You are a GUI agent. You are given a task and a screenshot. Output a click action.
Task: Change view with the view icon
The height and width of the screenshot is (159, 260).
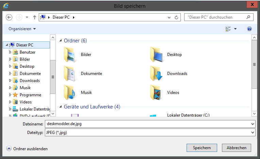(228, 29)
